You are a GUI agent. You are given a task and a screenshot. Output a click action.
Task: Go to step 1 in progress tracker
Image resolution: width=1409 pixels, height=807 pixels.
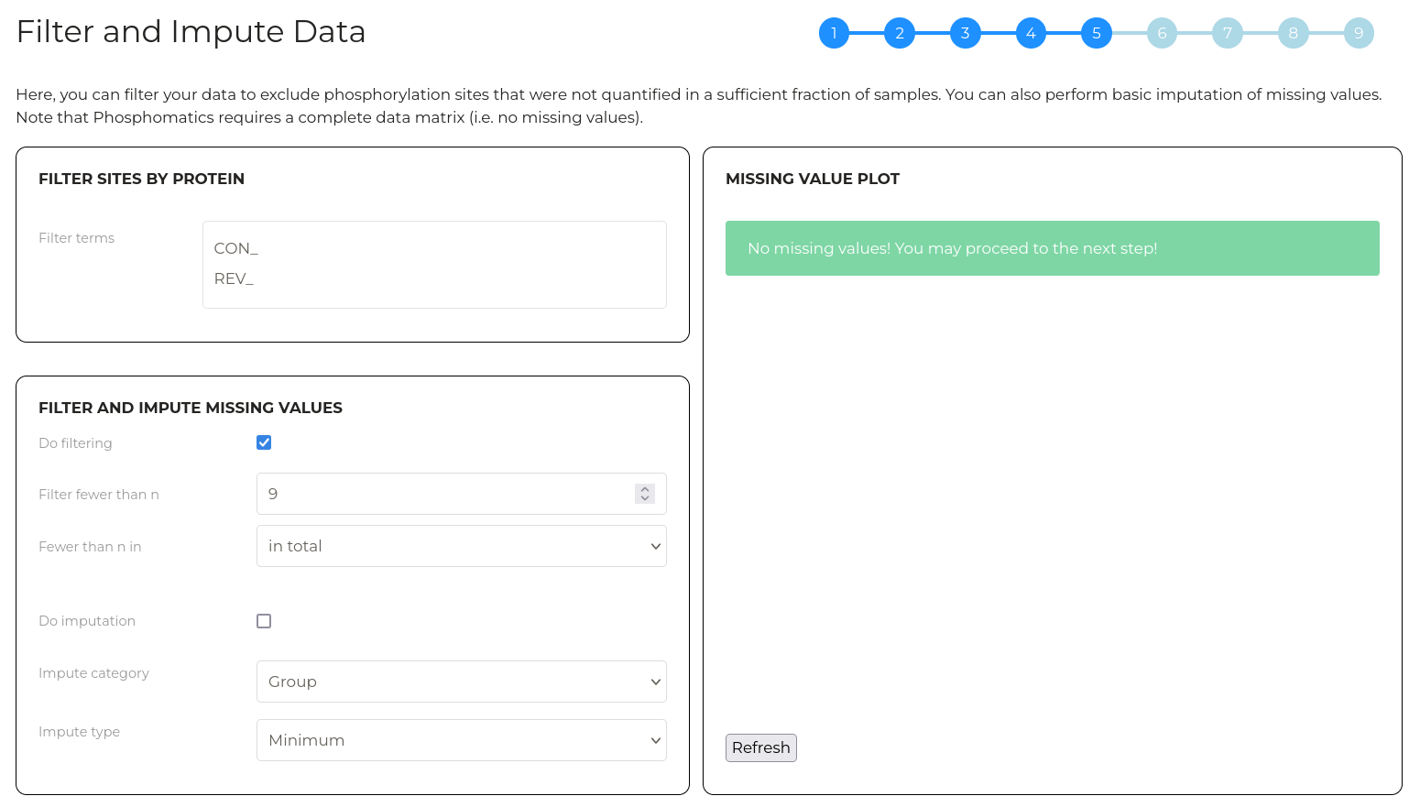tap(834, 33)
